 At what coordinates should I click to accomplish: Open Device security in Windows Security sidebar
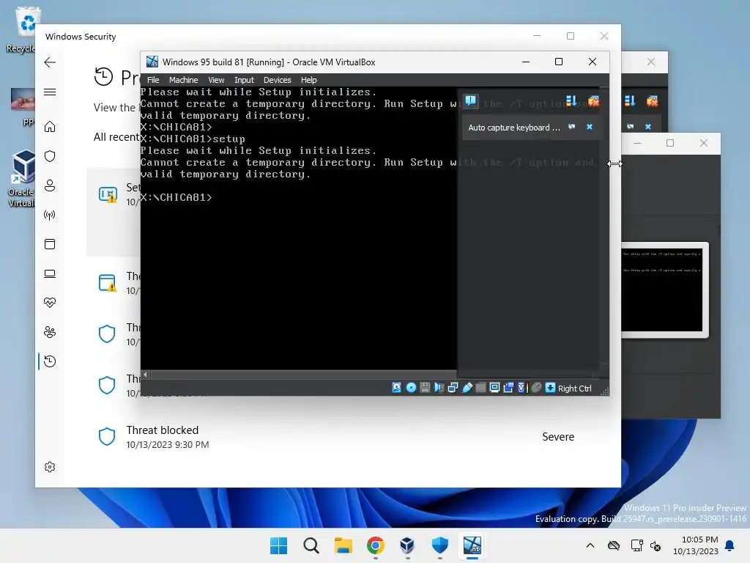tap(50, 273)
